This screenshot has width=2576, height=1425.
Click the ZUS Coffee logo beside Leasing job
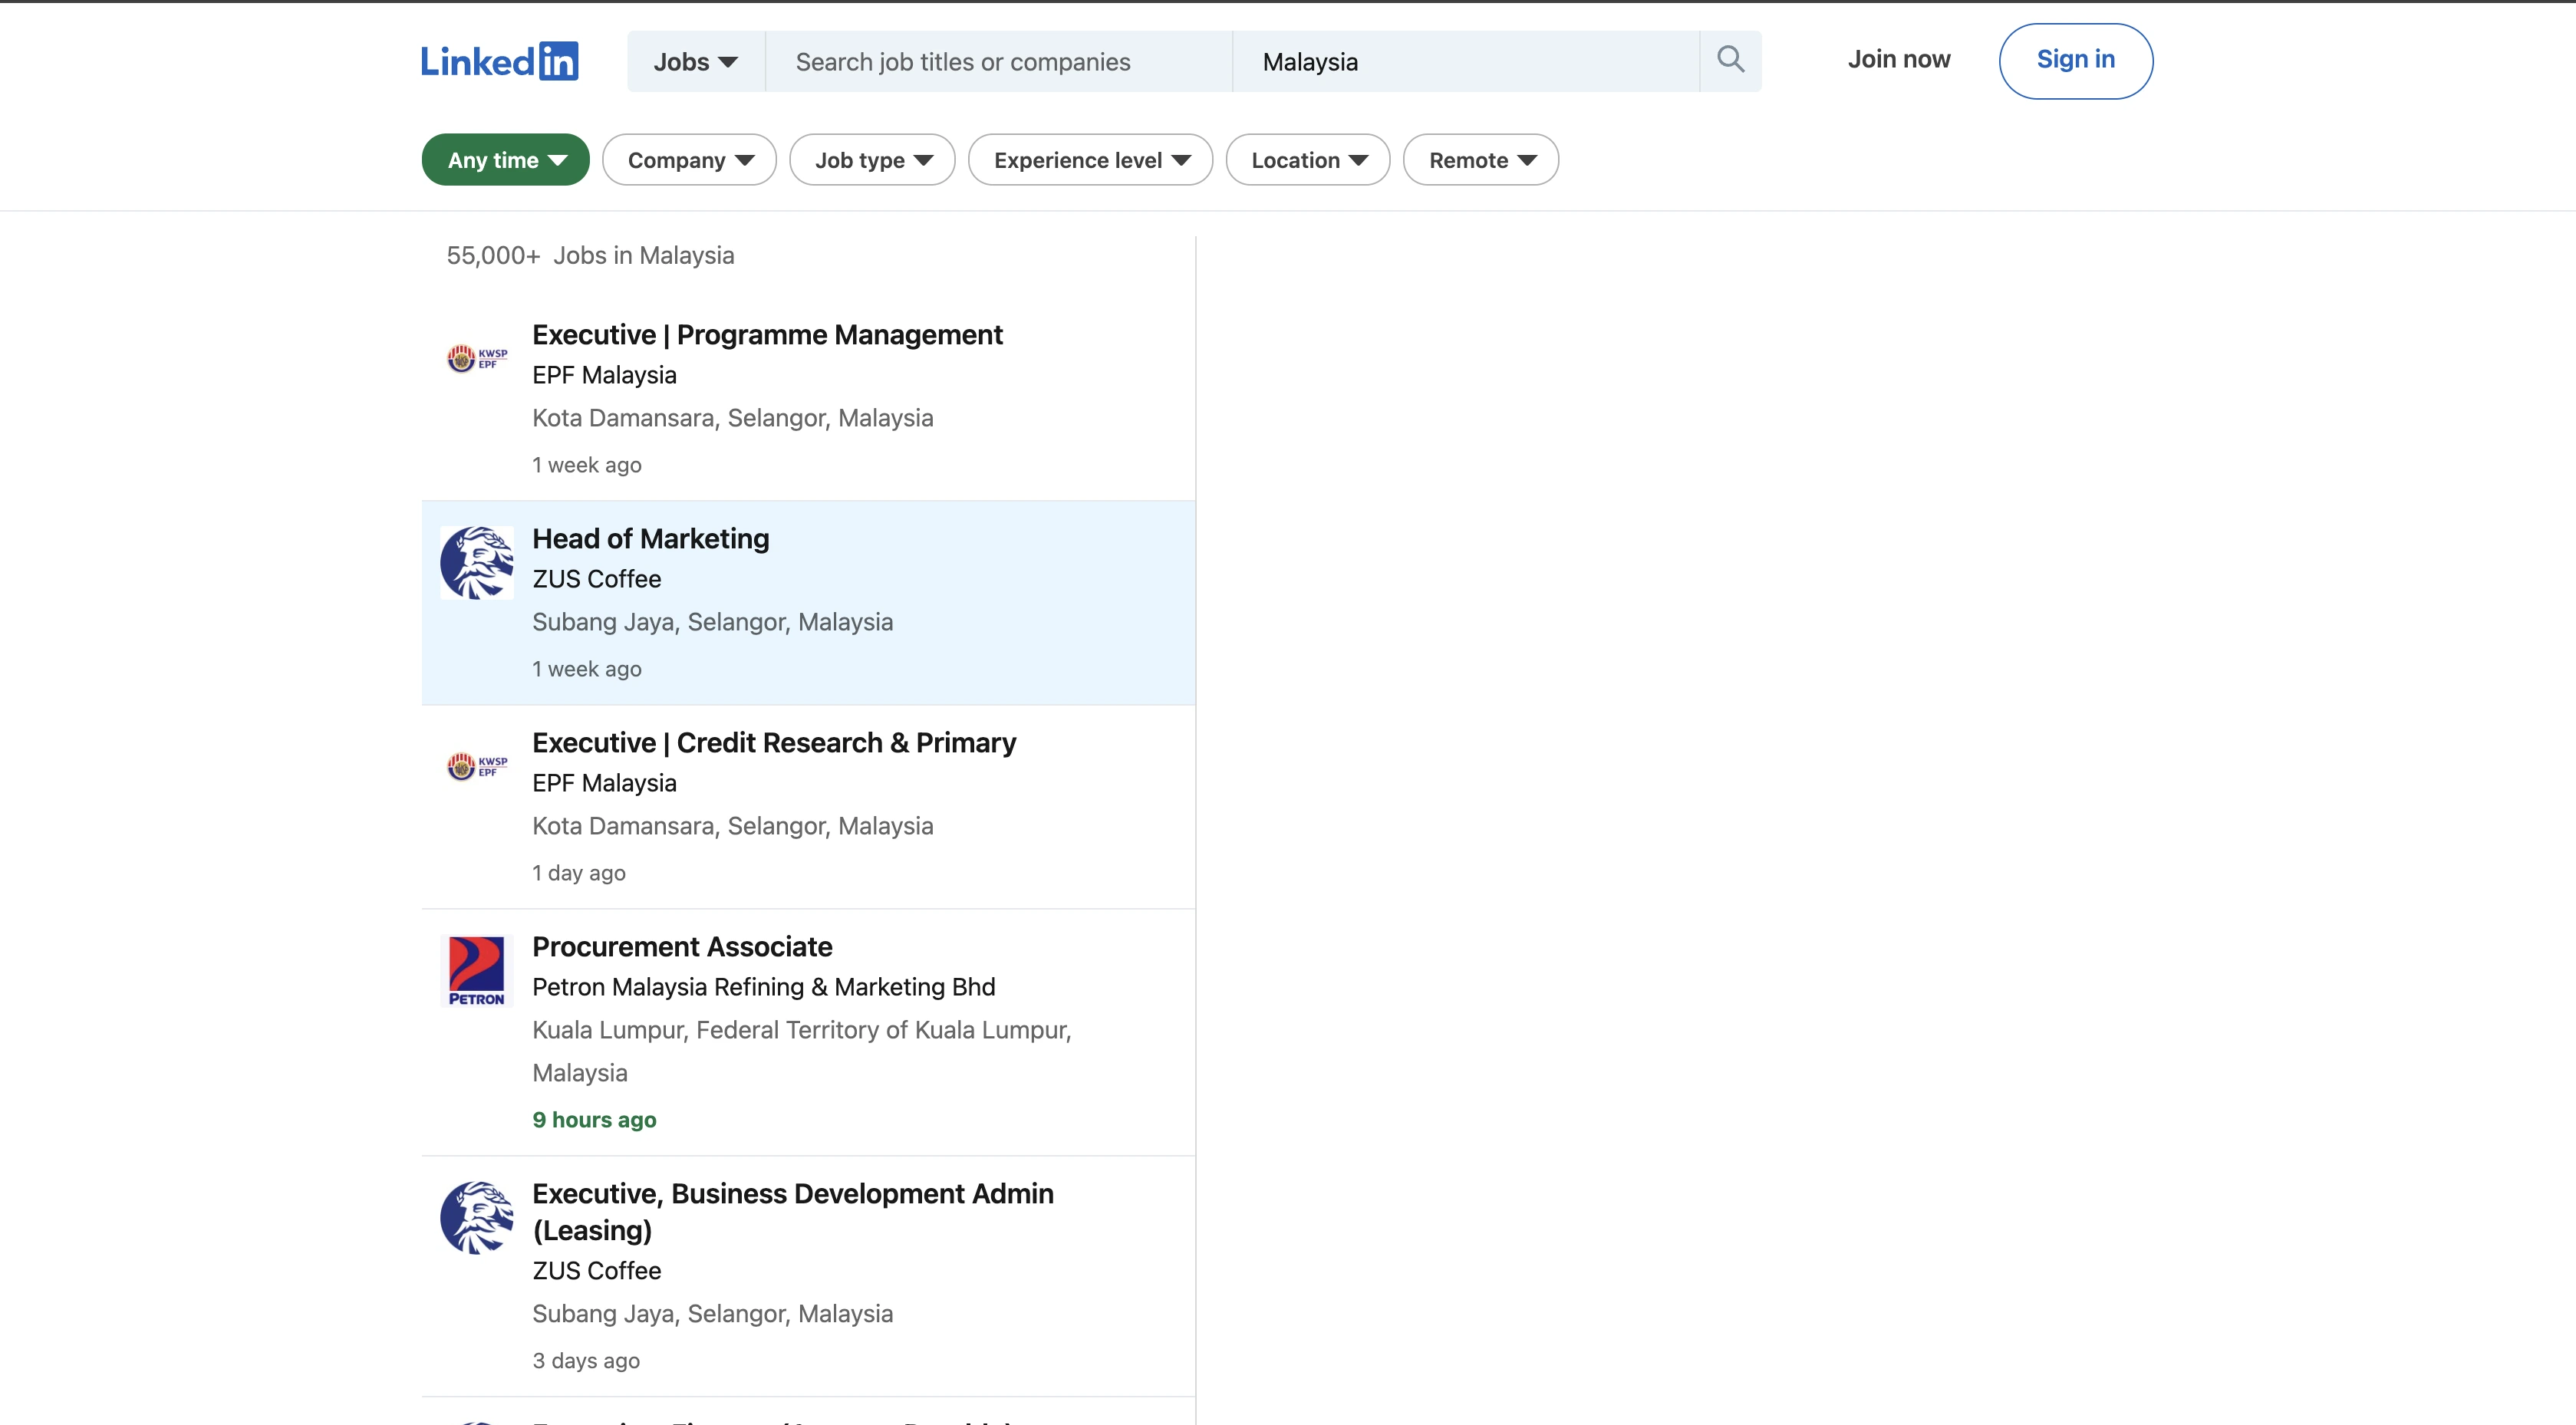(477, 1218)
